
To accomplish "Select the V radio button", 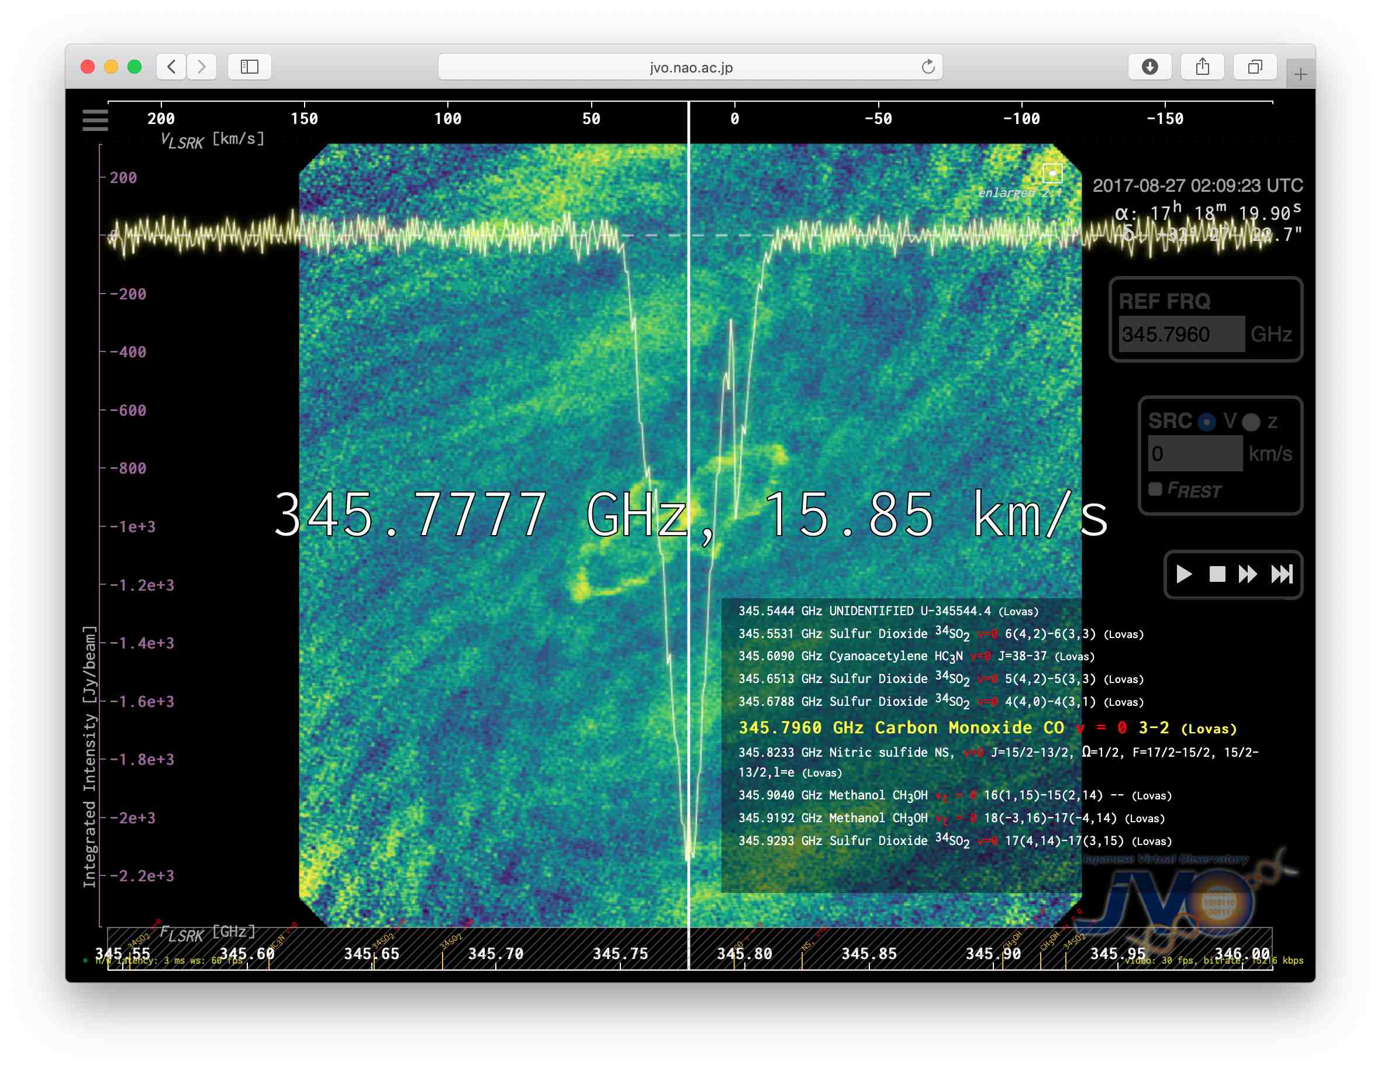I will click(1207, 422).
